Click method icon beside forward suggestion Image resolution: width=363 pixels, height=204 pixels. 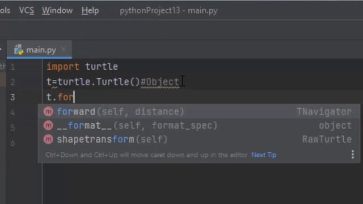click(x=48, y=112)
